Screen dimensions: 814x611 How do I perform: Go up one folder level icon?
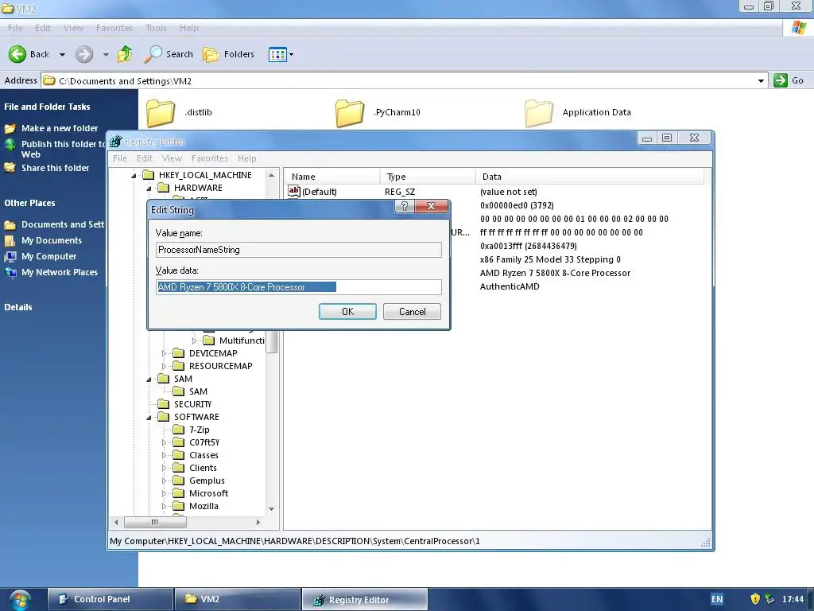(x=125, y=54)
